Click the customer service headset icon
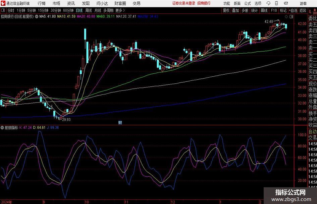Viewport: 317px width, 204px height. 268,3
